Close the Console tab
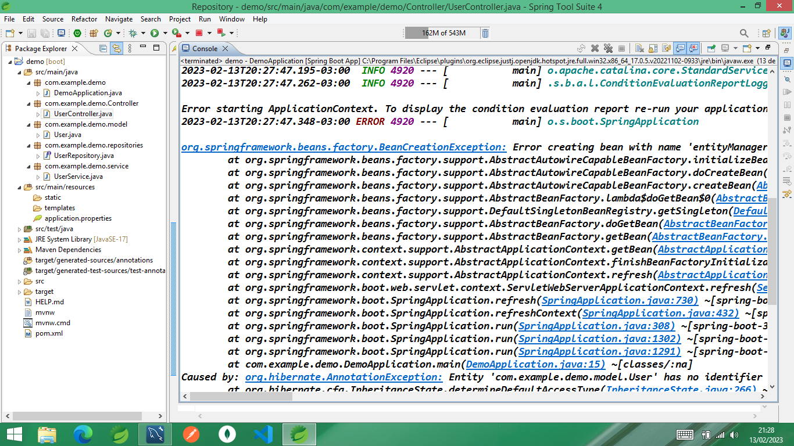This screenshot has height=446, width=794. 226,49
